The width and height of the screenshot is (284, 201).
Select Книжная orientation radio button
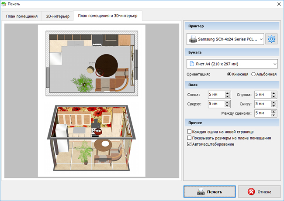click(229, 74)
